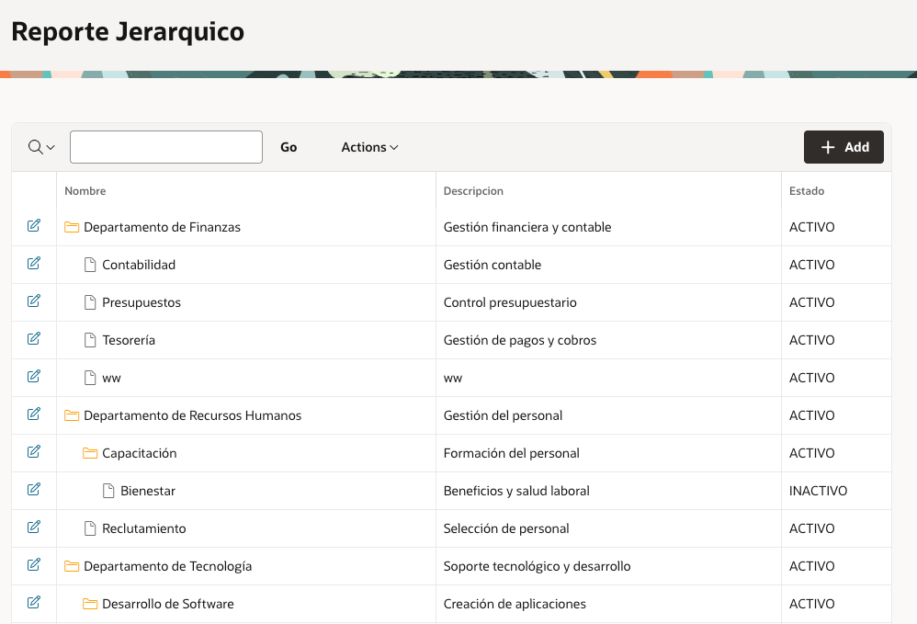
Task: Click the Nombre column header
Action: click(x=85, y=191)
